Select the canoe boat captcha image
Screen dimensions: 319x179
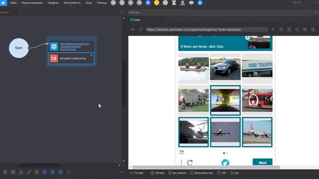[193, 69]
